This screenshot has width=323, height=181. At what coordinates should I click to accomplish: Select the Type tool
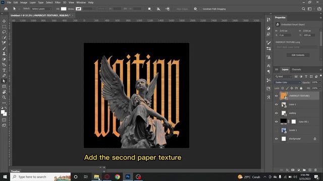click(4, 70)
